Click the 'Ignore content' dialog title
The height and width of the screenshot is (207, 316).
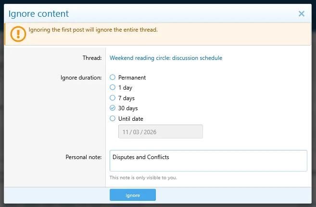point(38,14)
